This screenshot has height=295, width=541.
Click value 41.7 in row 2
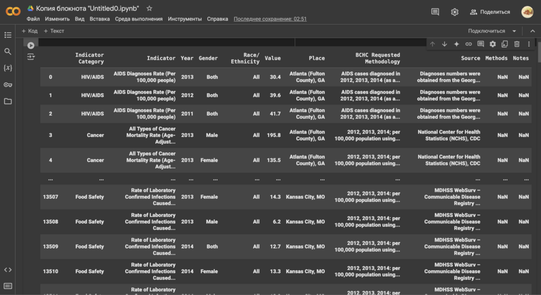click(275, 114)
